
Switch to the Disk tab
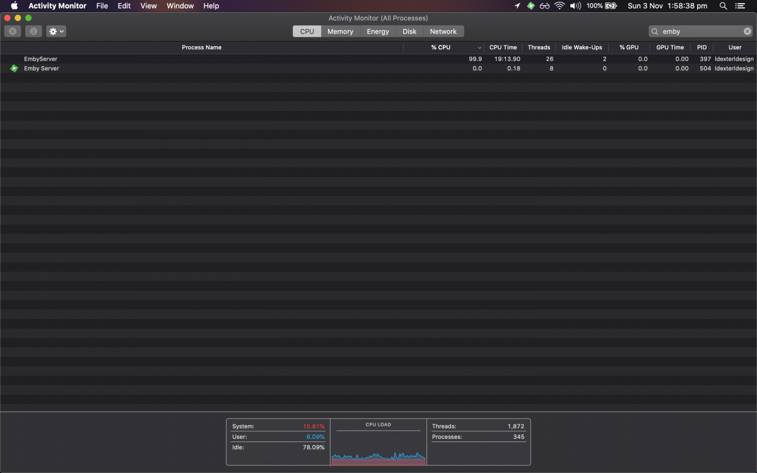409,32
